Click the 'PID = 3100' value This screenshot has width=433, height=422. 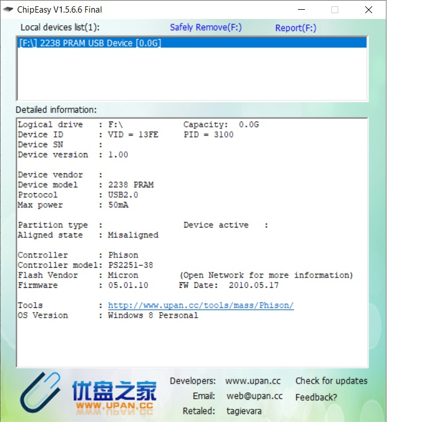[208, 135]
